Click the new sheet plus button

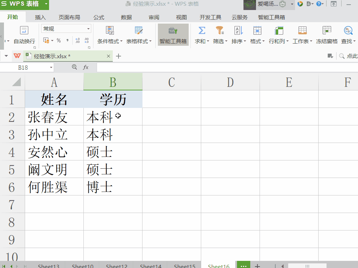point(257,265)
